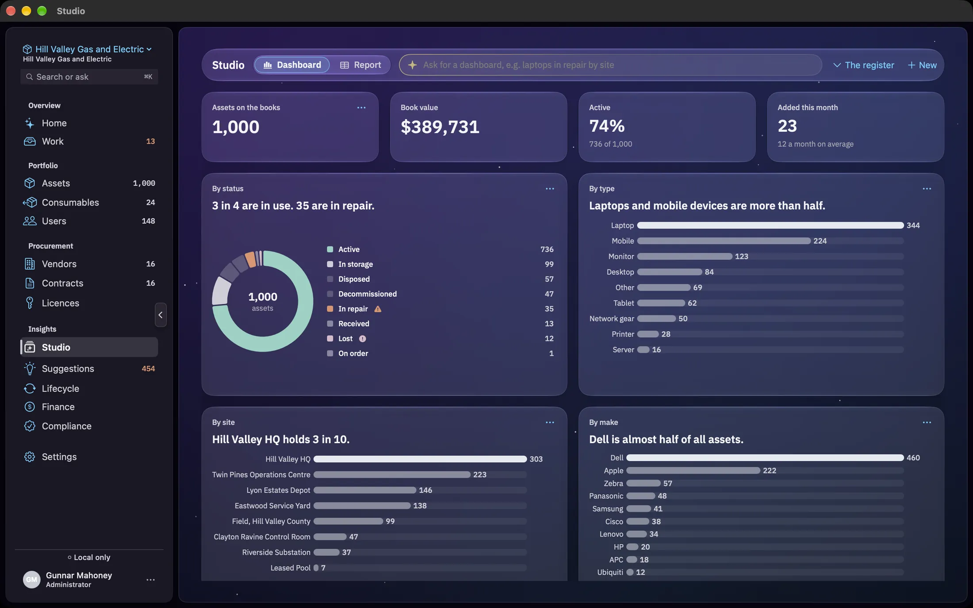This screenshot has height=608, width=973.
Task: Click the Ask for a dashboard input
Action: coord(610,65)
